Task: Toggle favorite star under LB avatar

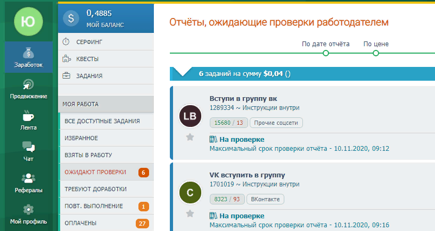Action: tap(190, 137)
